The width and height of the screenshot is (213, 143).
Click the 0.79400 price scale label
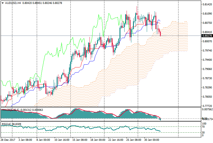[207, 60]
